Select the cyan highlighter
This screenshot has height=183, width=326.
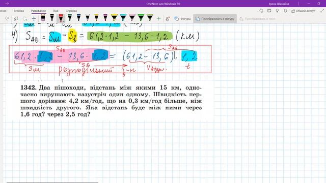click(x=123, y=18)
